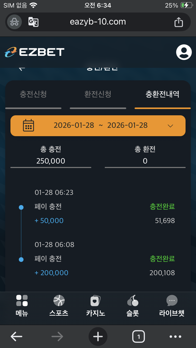
Task: Select the 충환전내역 tab
Action: pyautogui.click(x=162, y=94)
